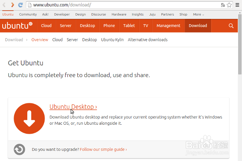Open the Insights link
This screenshot has height=161, width=242.
[x=138, y=14]
